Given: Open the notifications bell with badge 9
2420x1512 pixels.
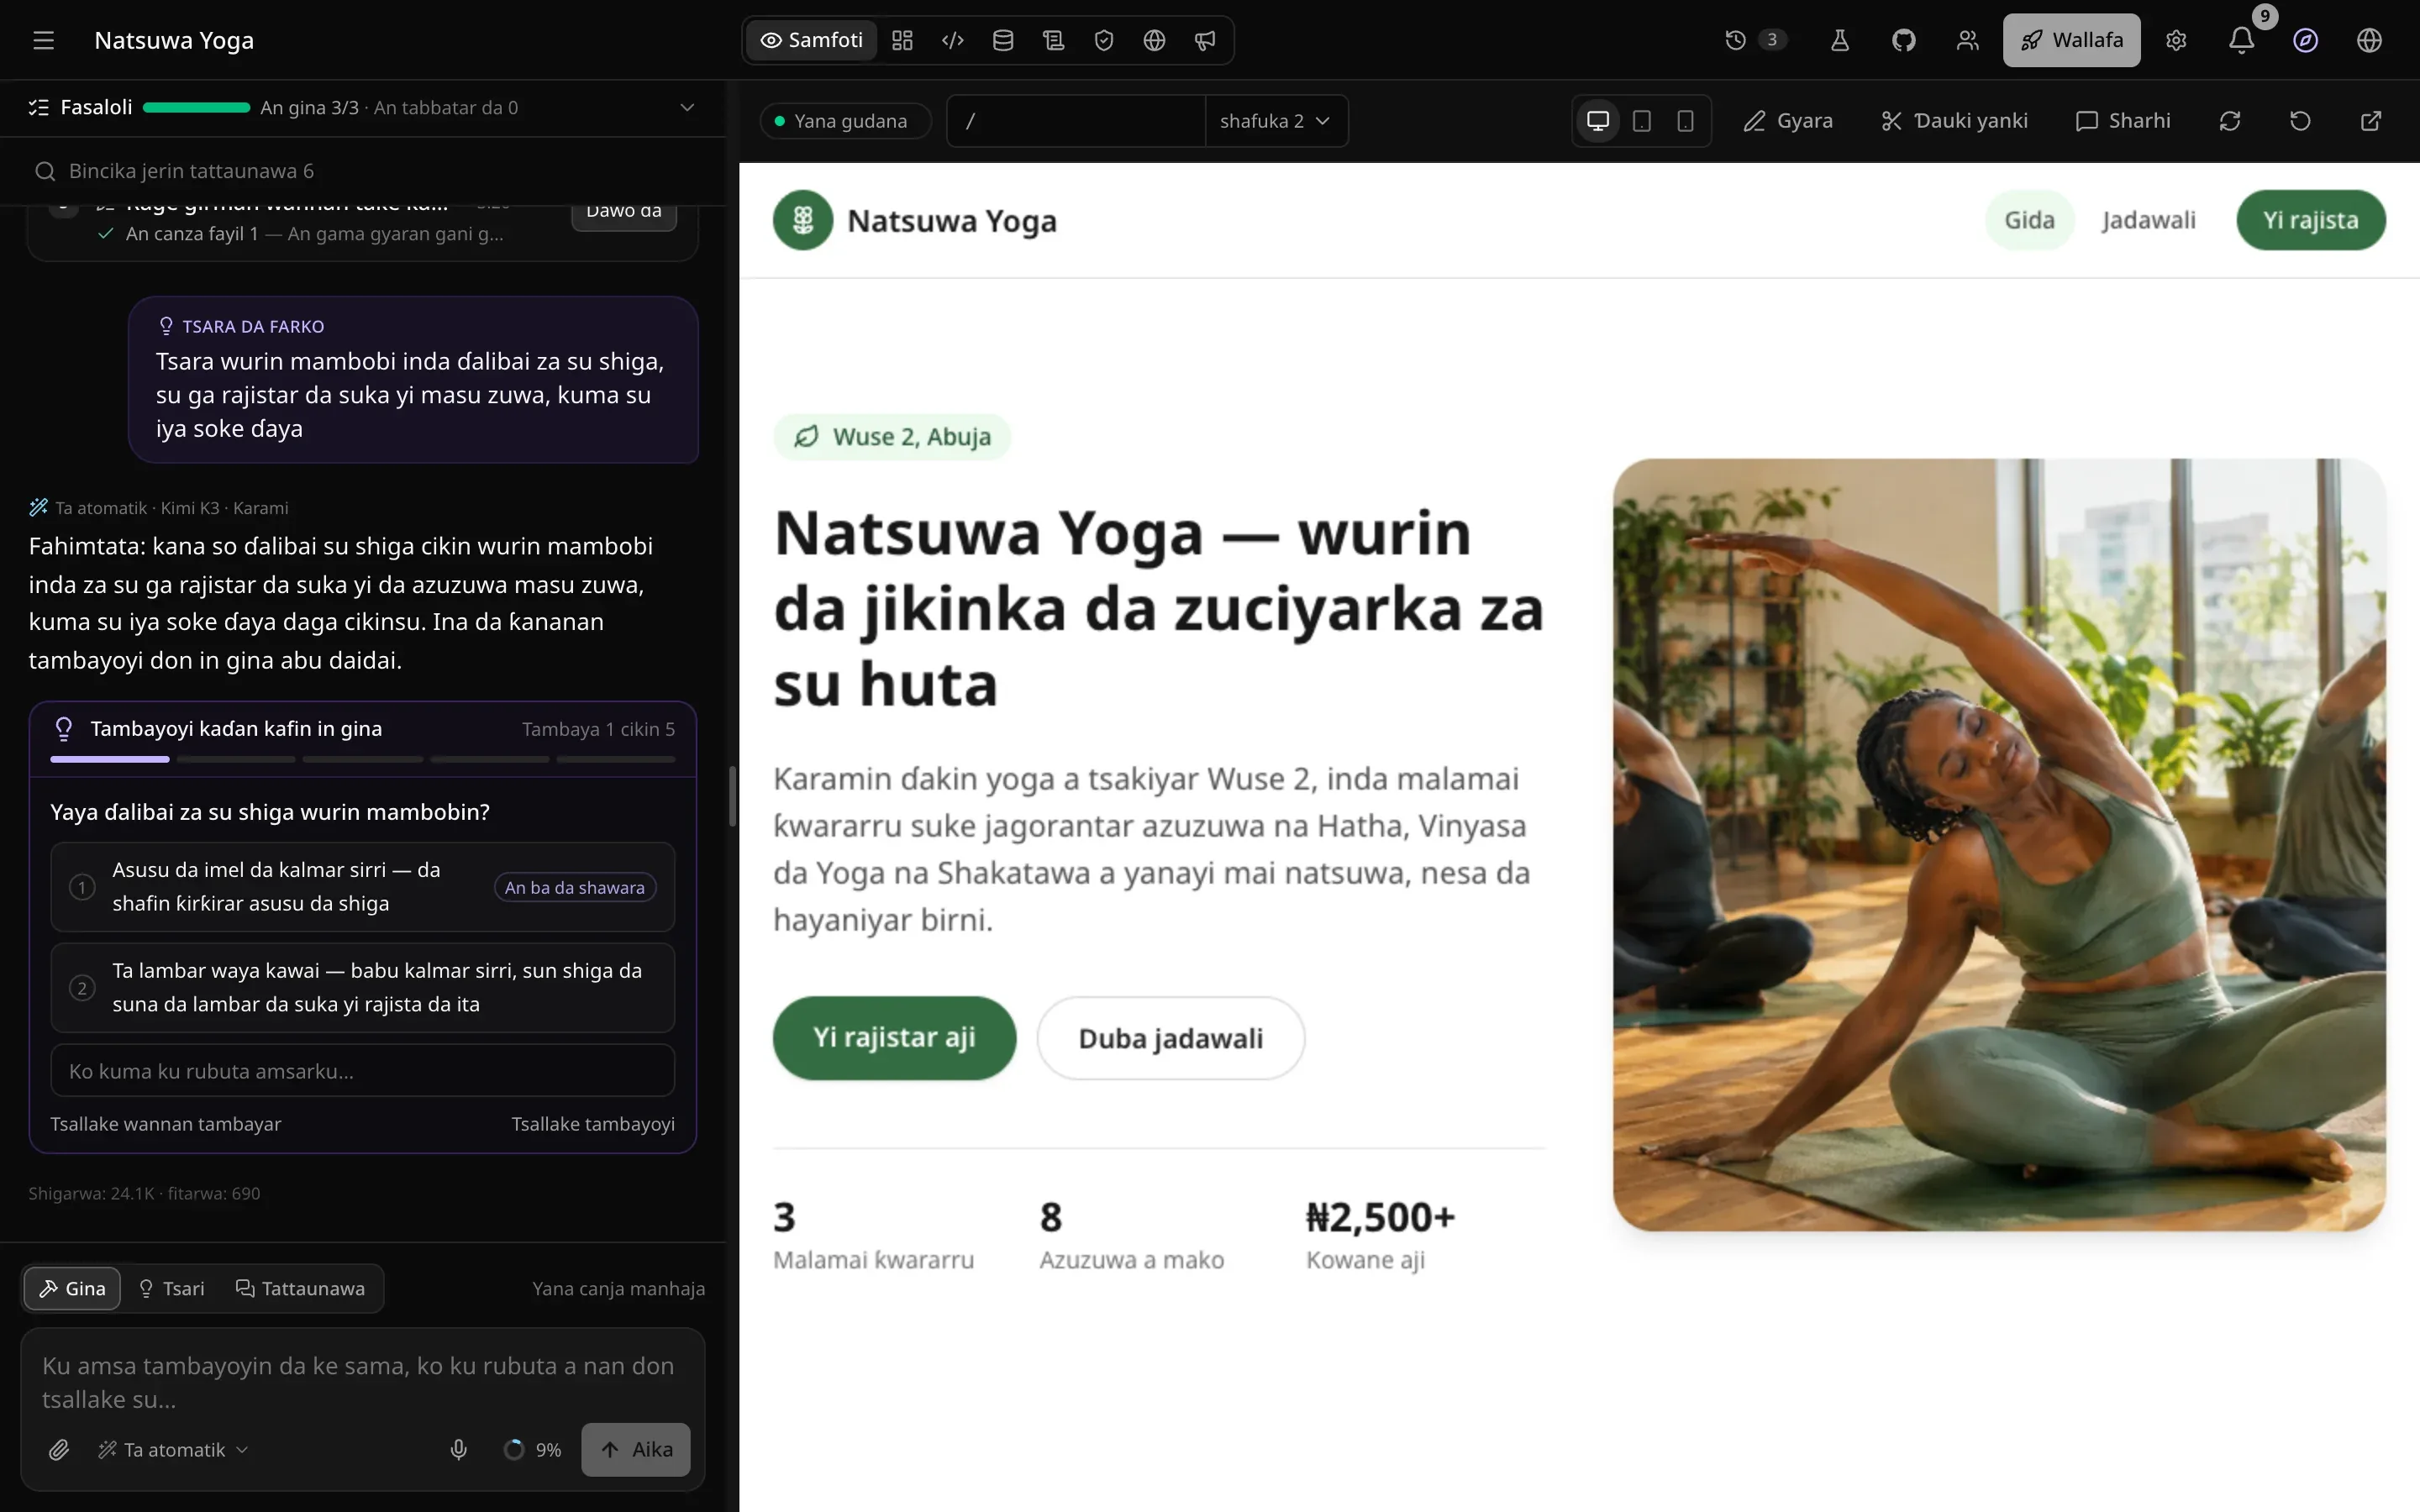Looking at the screenshot, I should pos(2242,40).
